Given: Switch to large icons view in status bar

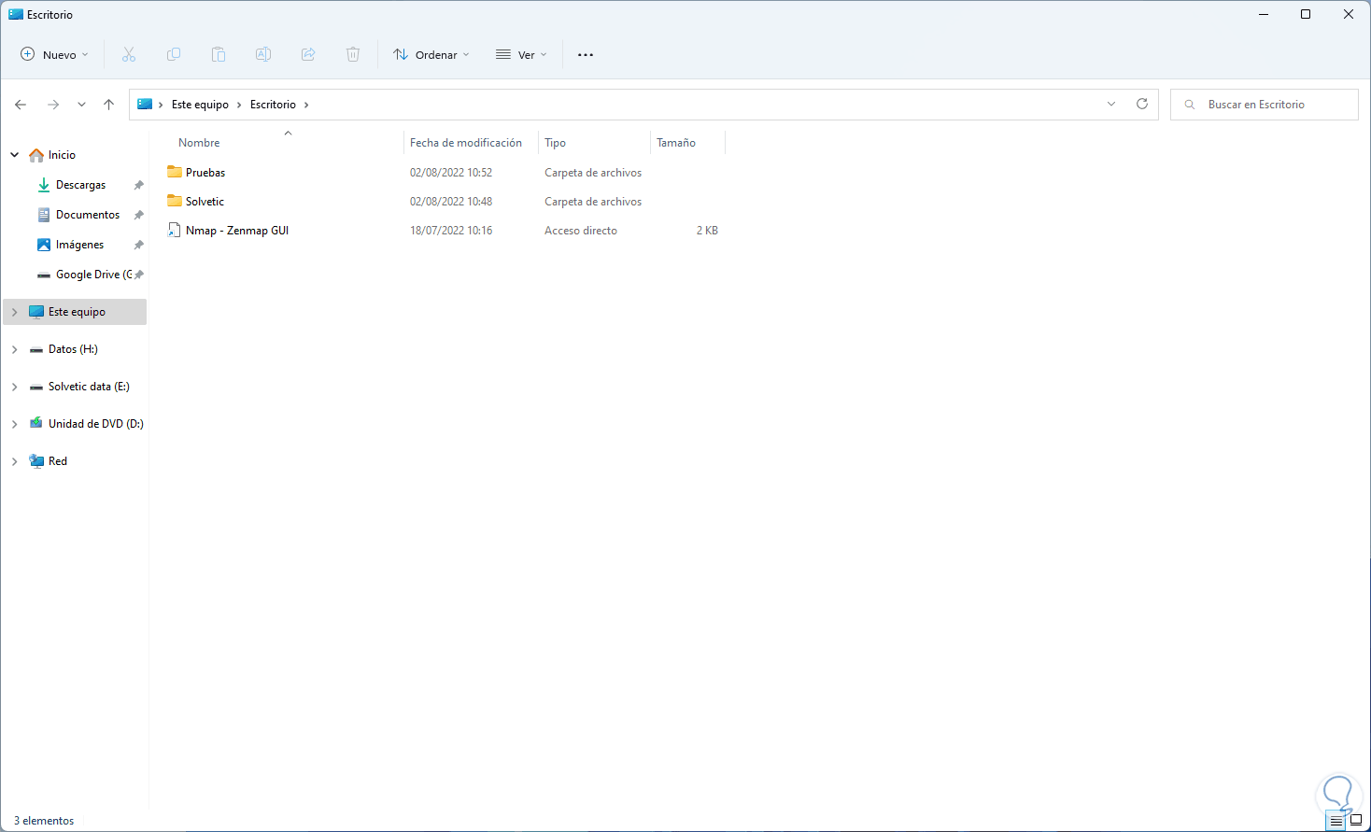Looking at the screenshot, I should click(1356, 821).
